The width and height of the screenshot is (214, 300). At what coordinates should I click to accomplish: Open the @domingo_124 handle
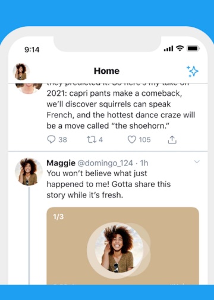click(x=105, y=163)
